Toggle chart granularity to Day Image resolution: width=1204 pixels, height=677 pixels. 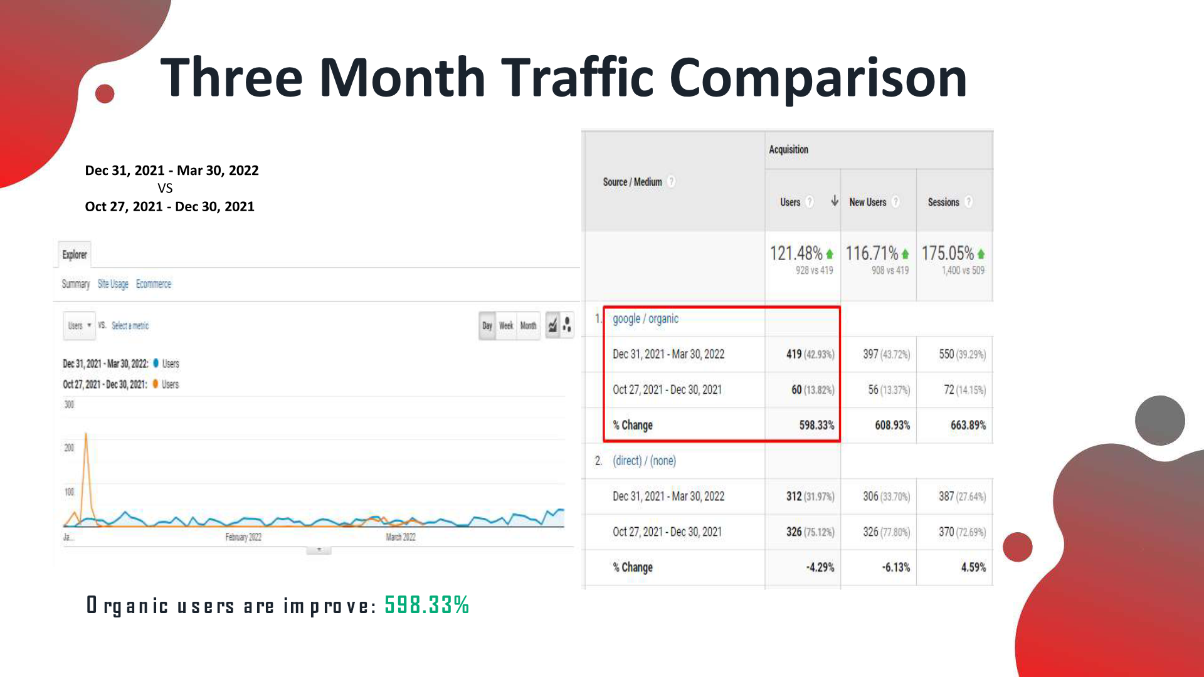coord(487,326)
